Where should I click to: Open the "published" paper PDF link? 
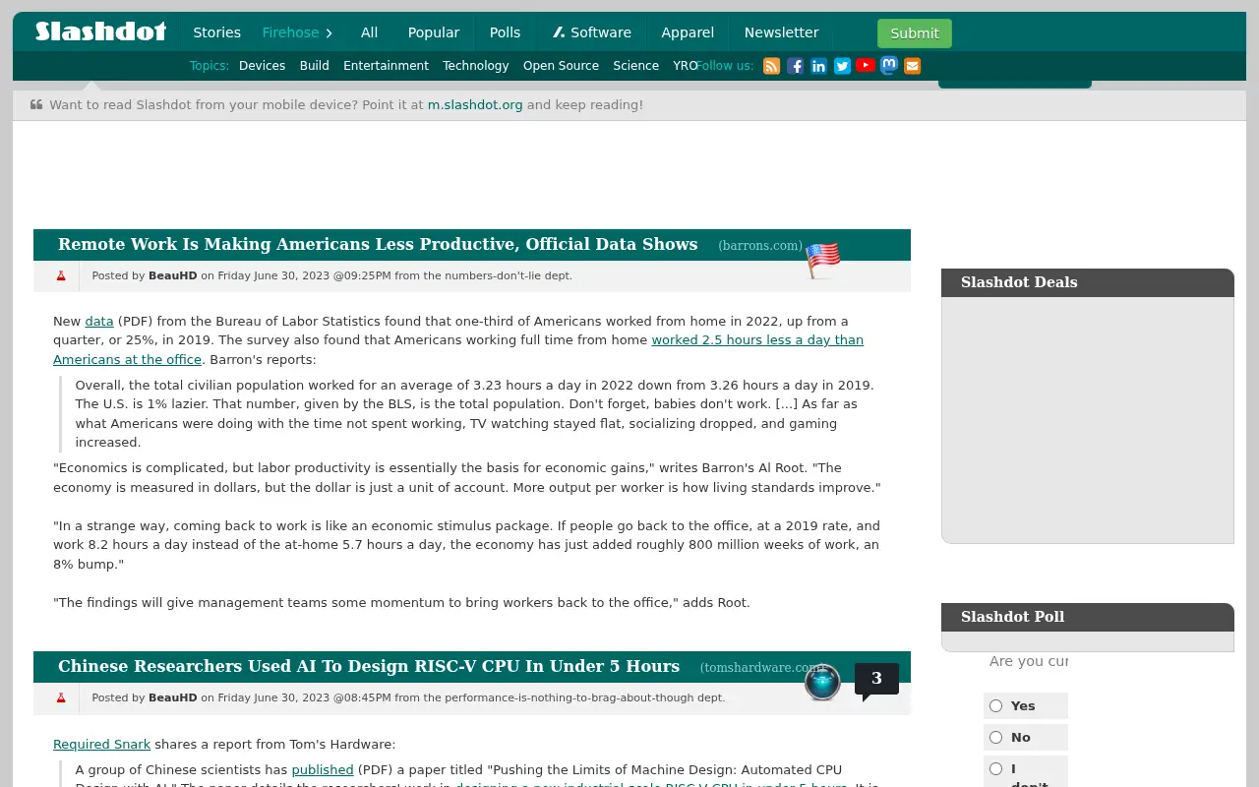[x=323, y=769]
